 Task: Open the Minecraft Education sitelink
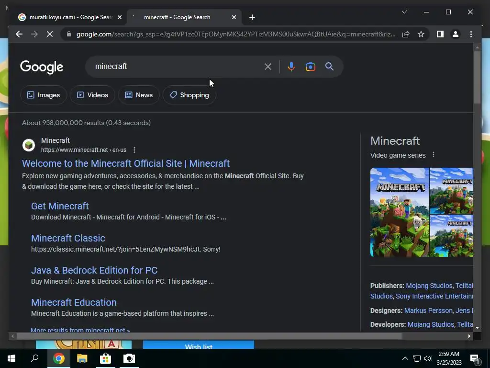pos(74,302)
